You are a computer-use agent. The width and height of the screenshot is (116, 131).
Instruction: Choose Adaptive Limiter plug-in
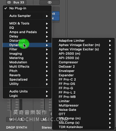coord(84,41)
